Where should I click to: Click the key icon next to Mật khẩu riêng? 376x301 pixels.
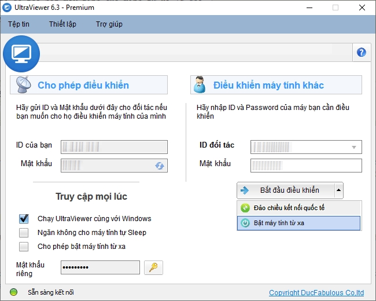click(153, 267)
